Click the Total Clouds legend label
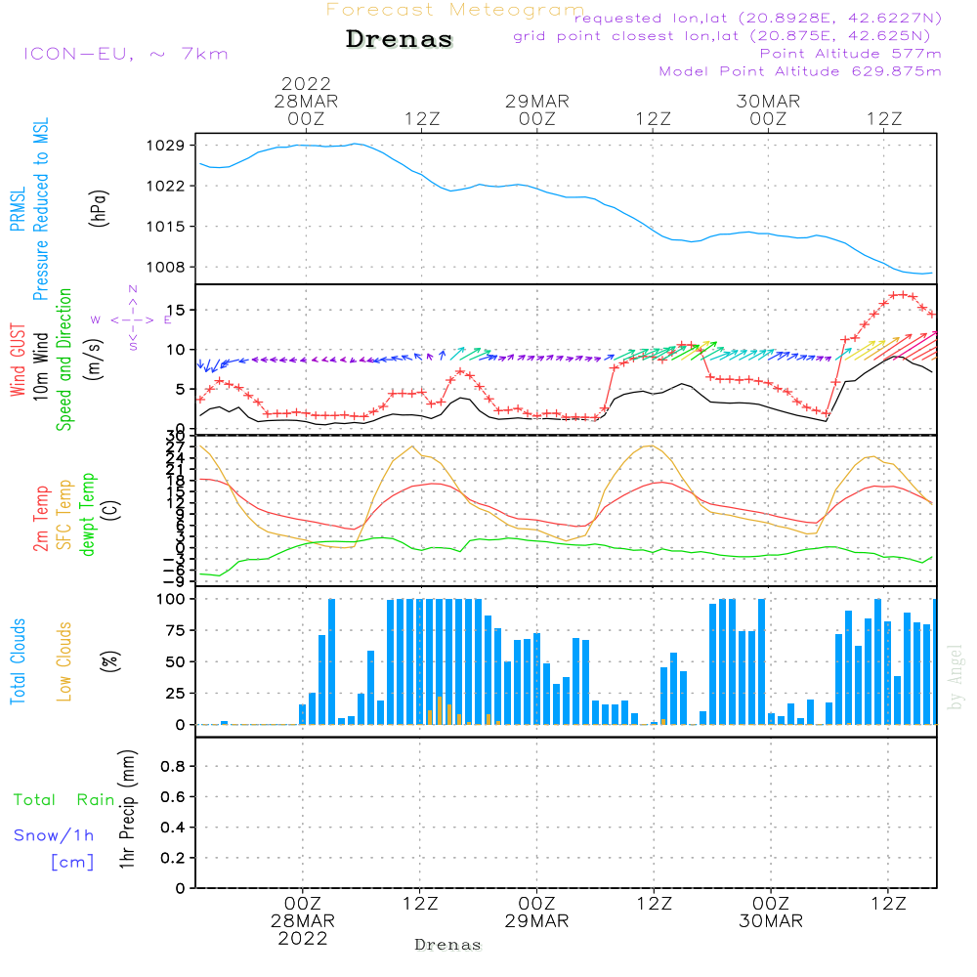The image size is (977, 977). point(18,661)
